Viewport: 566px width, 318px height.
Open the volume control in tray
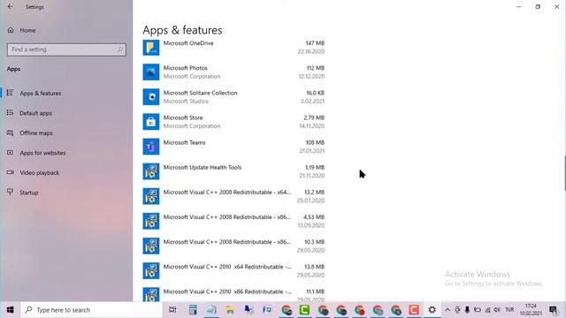[497, 310]
